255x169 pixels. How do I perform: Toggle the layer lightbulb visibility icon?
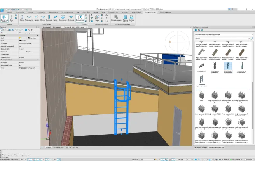pos(20,38)
